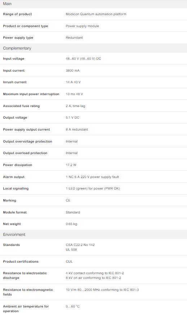187x314 pixels.
Task: Select the CE marking value
Action: pyautogui.click(x=68, y=200)
